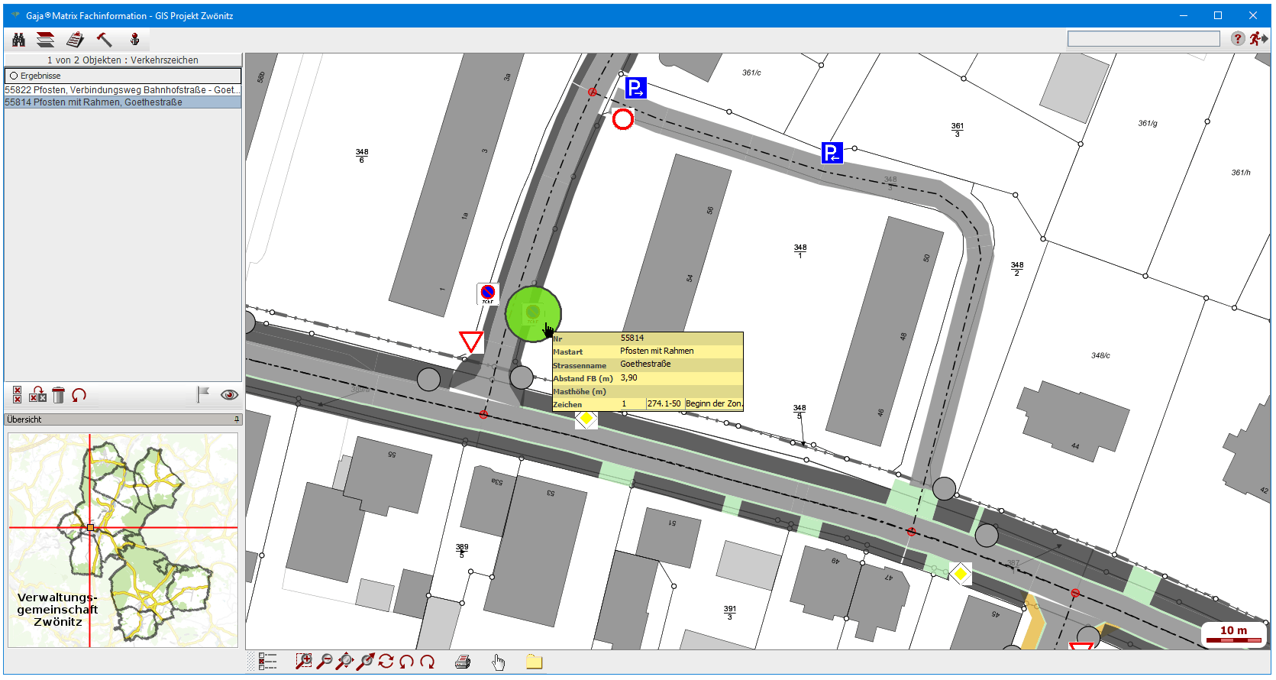This screenshot has height=680, width=1276.
Task: Click the Übersicht panel header
Action: click(115, 419)
